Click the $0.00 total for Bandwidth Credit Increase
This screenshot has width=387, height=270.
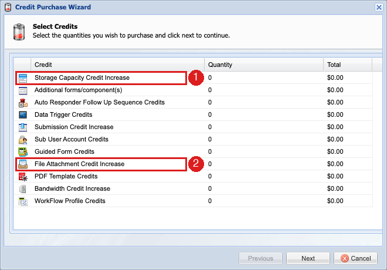tap(335, 189)
